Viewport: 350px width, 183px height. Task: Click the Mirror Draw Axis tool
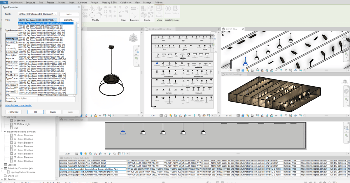(99, 8)
